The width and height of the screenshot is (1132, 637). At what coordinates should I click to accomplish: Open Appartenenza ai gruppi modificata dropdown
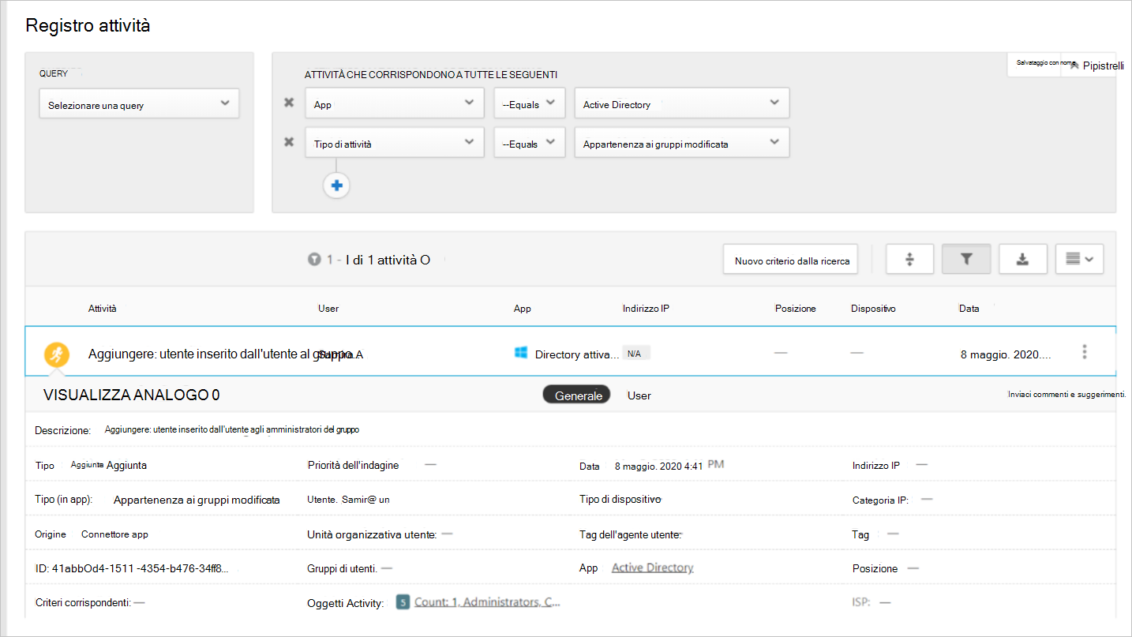point(682,142)
